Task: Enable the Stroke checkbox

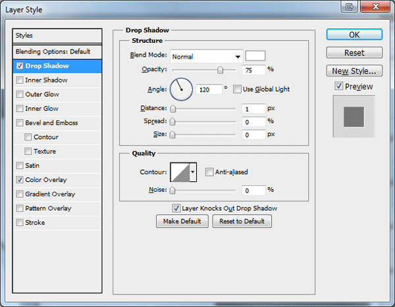Action: point(20,223)
